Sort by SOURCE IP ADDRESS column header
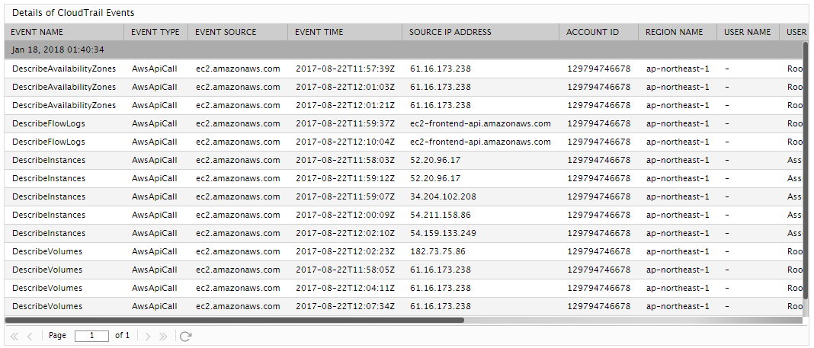 481,32
